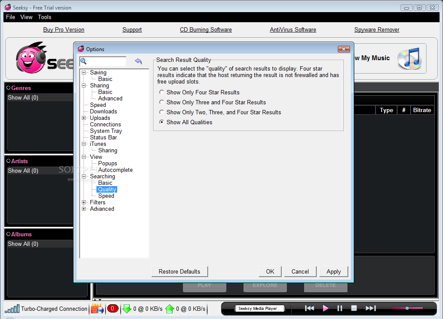Select Advanced under Sharing
Screen dimensions: 443x319
pos(110,99)
